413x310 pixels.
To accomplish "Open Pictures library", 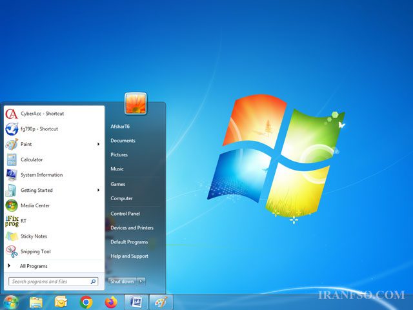I will coord(119,155).
